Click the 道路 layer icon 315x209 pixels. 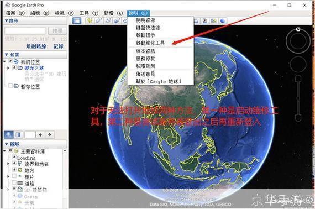[20, 183]
